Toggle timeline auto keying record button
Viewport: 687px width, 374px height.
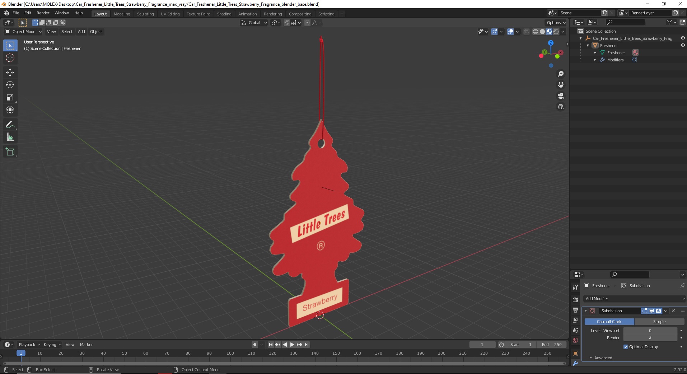(x=255, y=345)
